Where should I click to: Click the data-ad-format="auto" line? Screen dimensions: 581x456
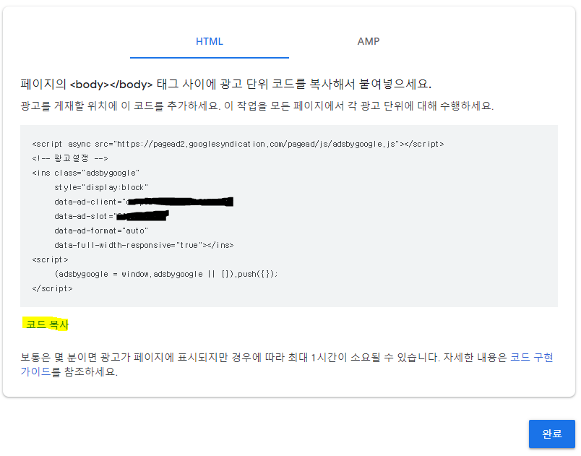click(101, 231)
